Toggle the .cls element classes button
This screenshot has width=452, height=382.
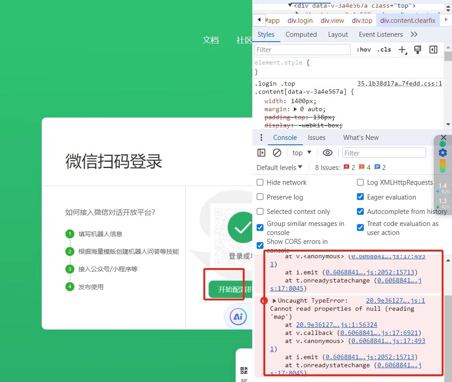pos(384,50)
